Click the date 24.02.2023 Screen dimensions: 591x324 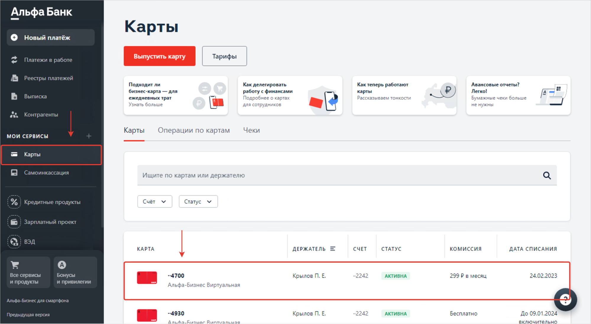pos(543,276)
